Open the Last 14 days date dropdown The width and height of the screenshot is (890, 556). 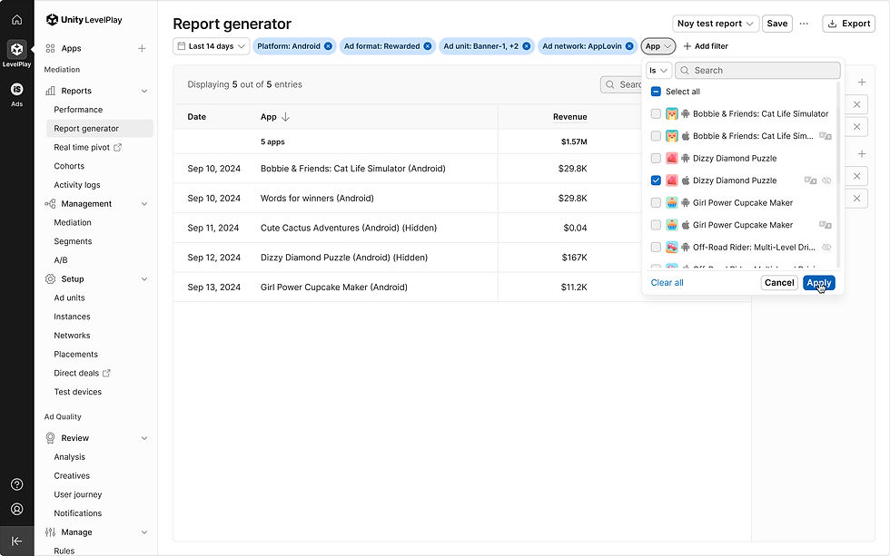point(211,46)
